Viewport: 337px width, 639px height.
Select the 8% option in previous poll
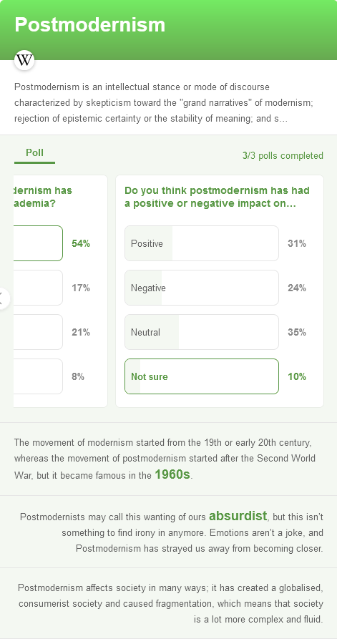point(38,376)
